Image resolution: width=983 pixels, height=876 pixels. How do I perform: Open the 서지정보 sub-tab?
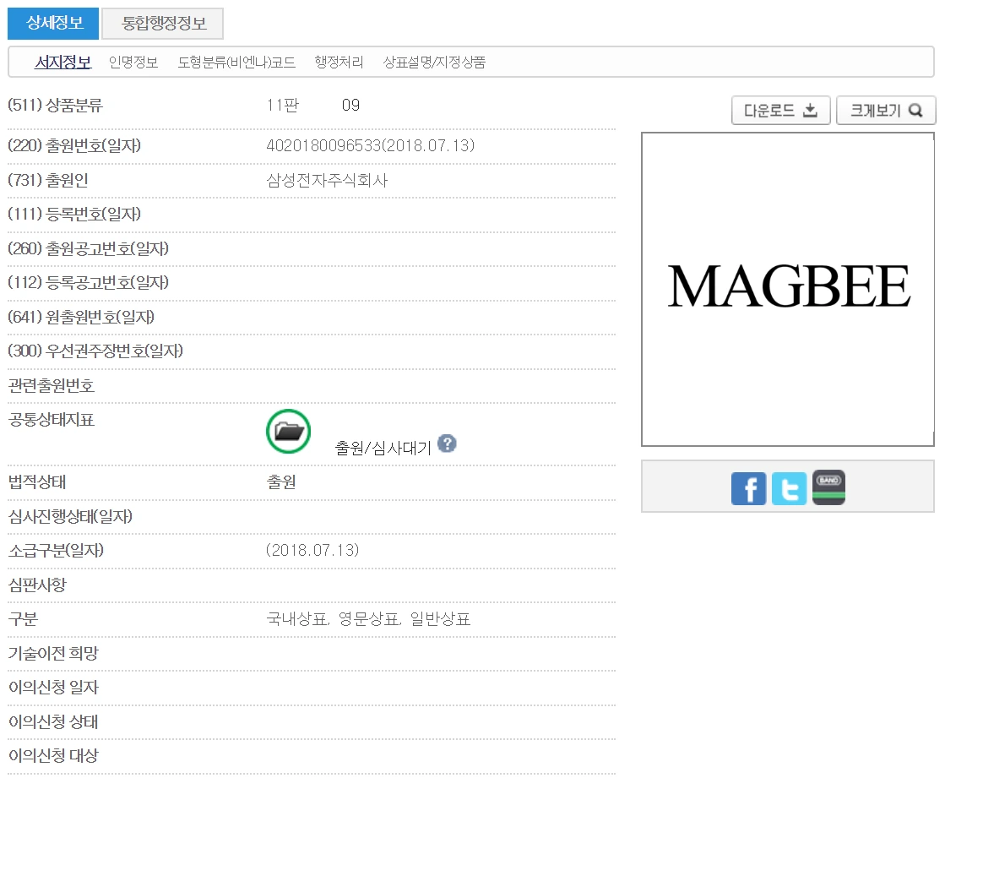(62, 62)
